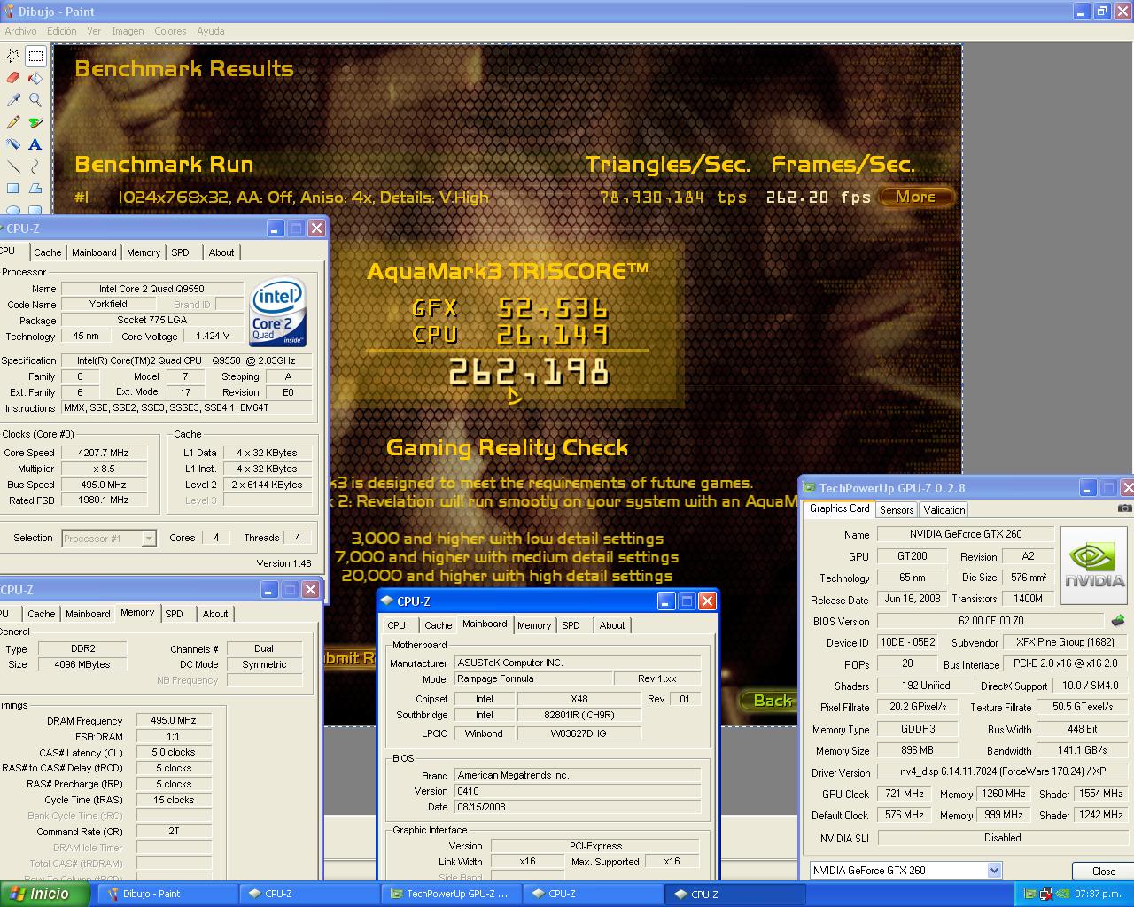Select the Free-form select tool in Paint
1134x907 pixels.
point(13,56)
